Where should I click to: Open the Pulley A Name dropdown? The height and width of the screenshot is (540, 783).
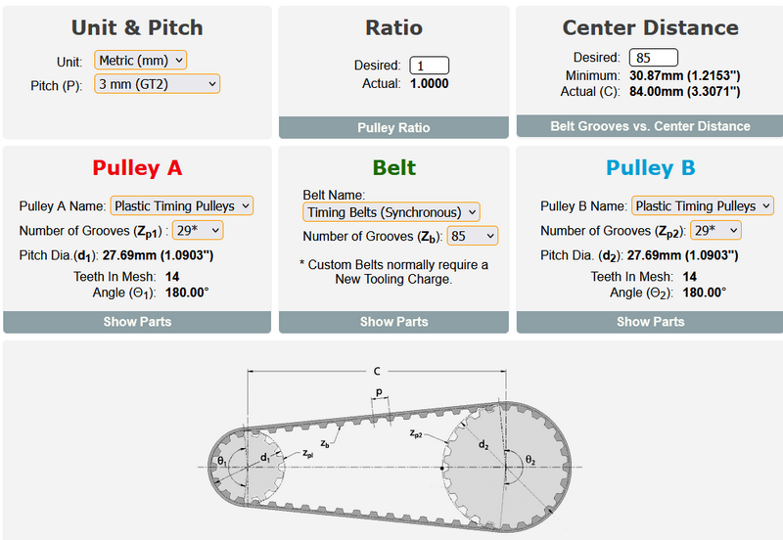[181, 205]
